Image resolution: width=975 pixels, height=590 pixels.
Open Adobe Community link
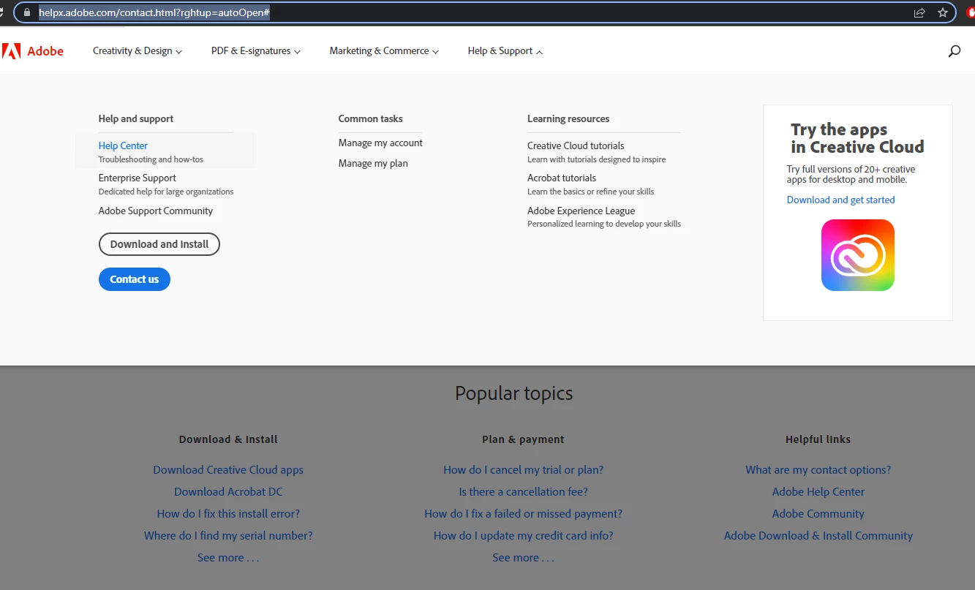point(818,514)
